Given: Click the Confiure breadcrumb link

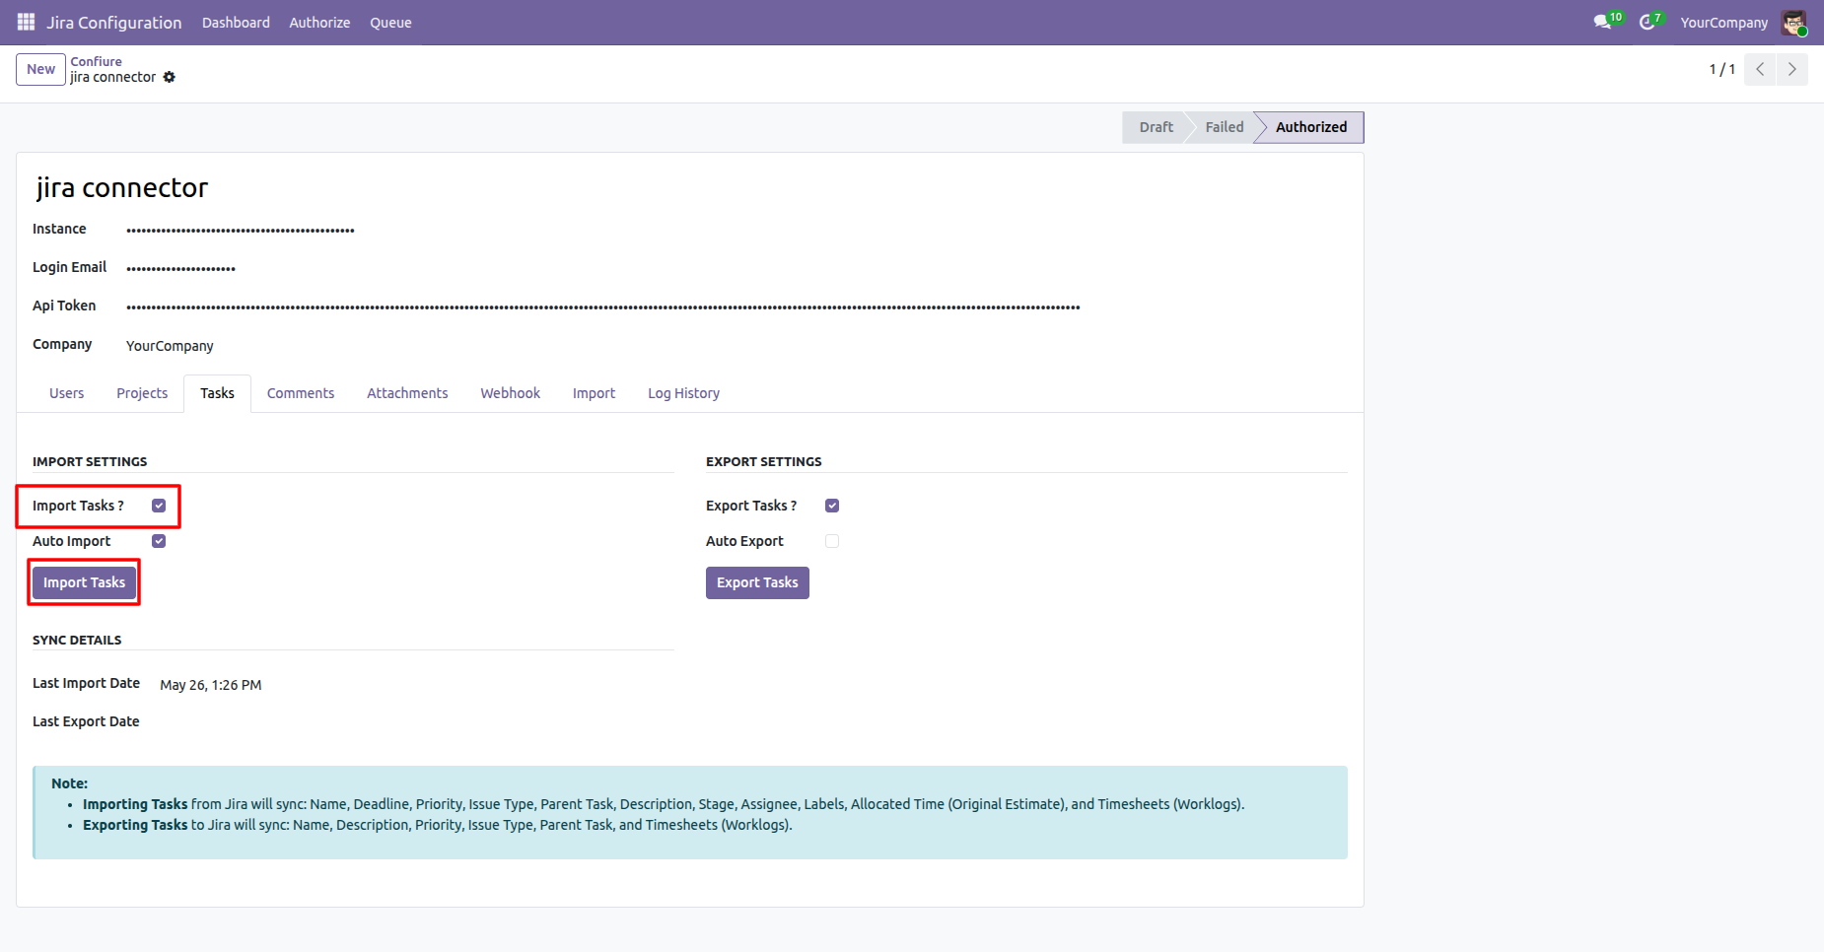Looking at the screenshot, I should 97,61.
